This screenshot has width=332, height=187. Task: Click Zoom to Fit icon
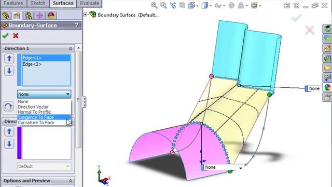point(154,5)
